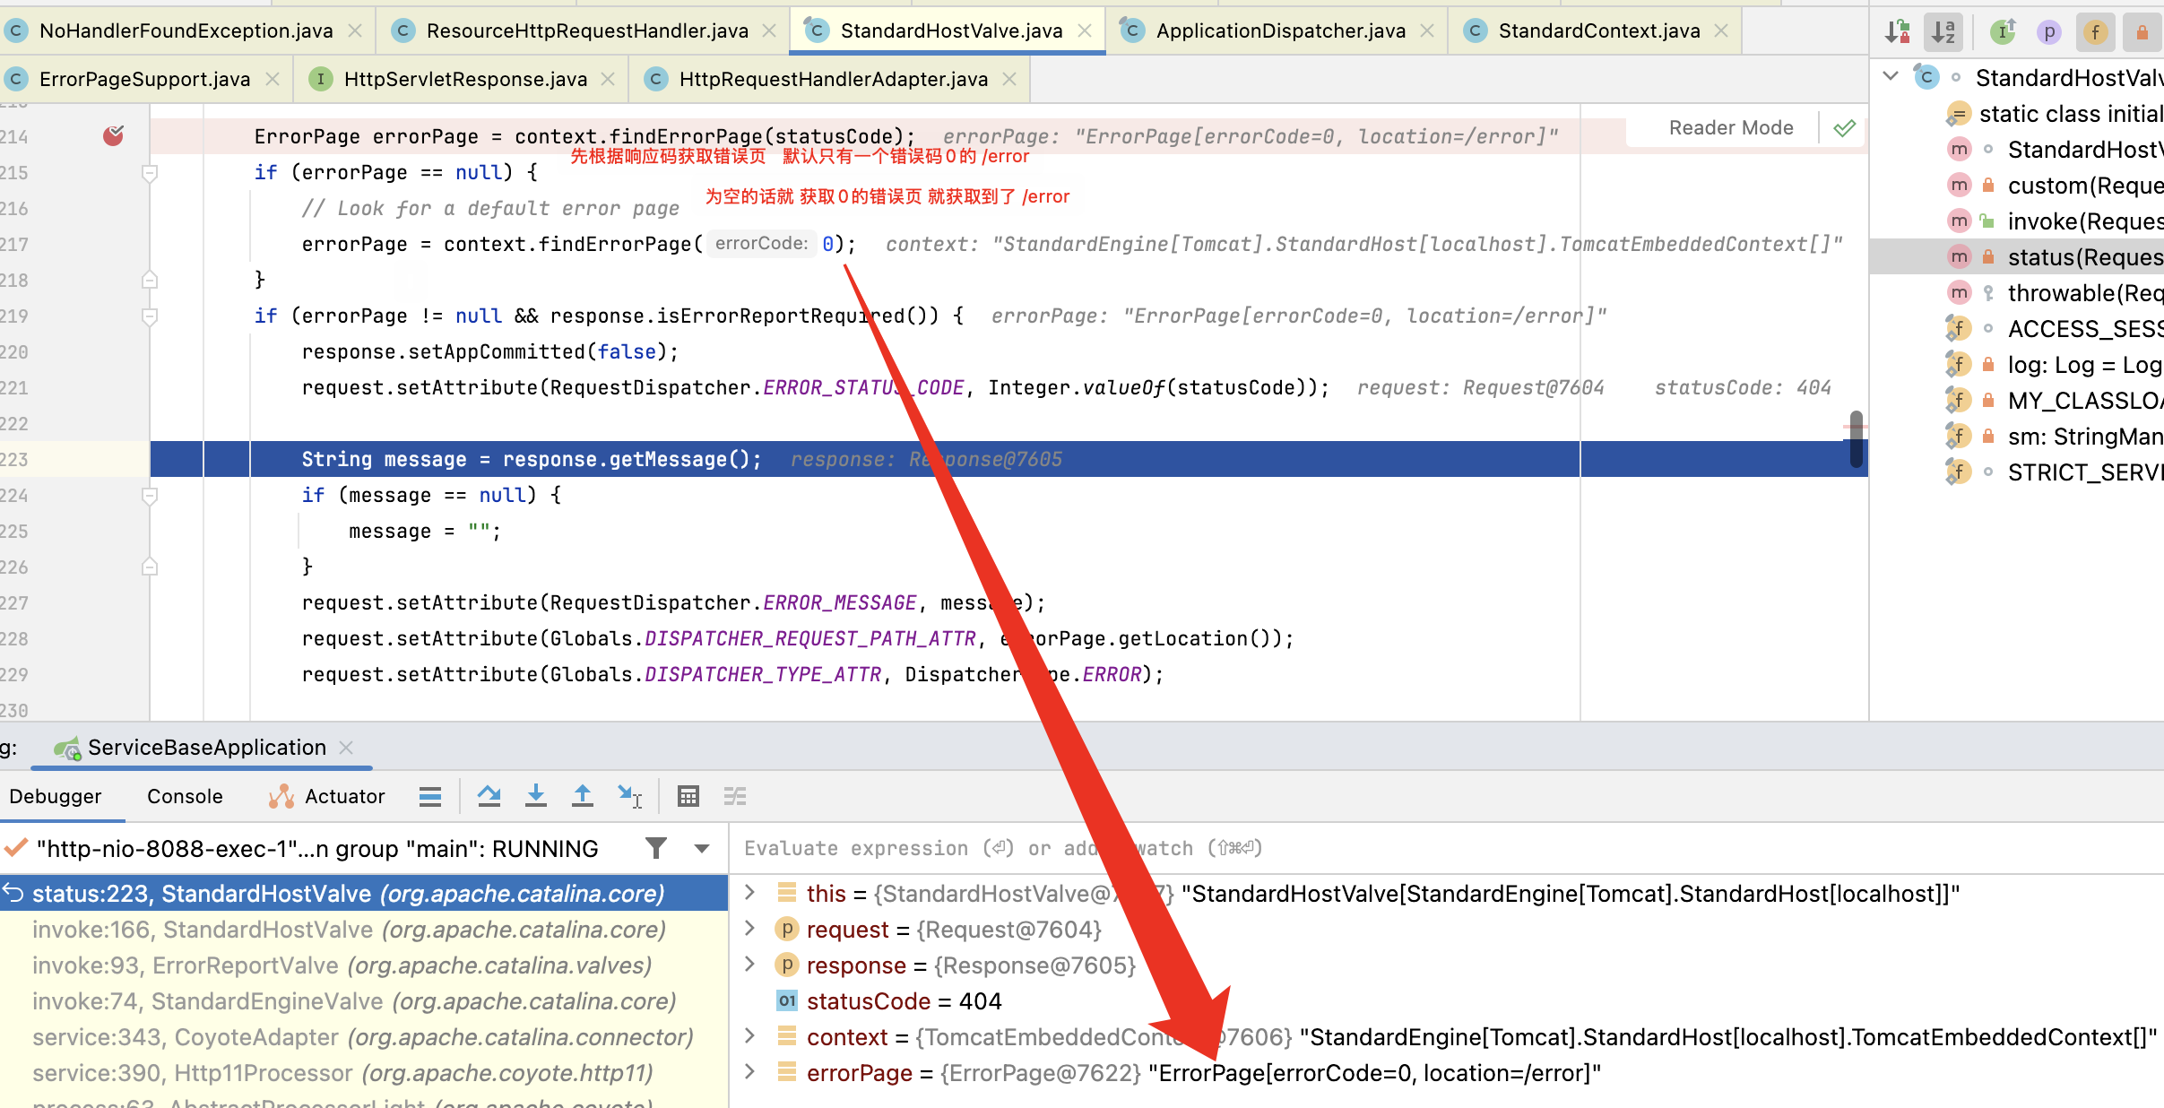Open the thread selector dropdown arrow
The width and height of the screenshot is (2164, 1108).
tap(702, 848)
